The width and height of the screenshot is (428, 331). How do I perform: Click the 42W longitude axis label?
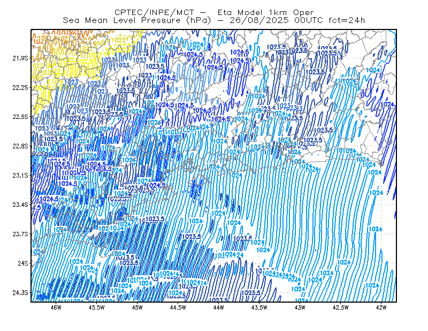pyautogui.click(x=381, y=307)
